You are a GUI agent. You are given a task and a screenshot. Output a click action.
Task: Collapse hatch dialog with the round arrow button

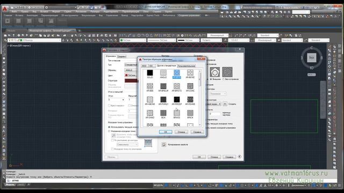(240, 157)
